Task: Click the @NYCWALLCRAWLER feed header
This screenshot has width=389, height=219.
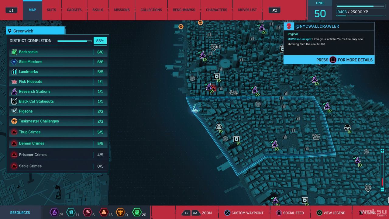Action: 329,26
